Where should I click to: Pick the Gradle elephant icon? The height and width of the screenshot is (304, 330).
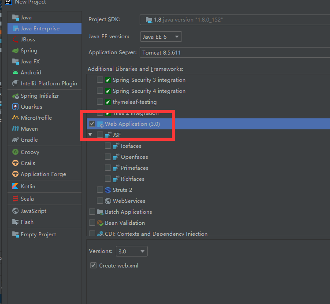point(15,139)
